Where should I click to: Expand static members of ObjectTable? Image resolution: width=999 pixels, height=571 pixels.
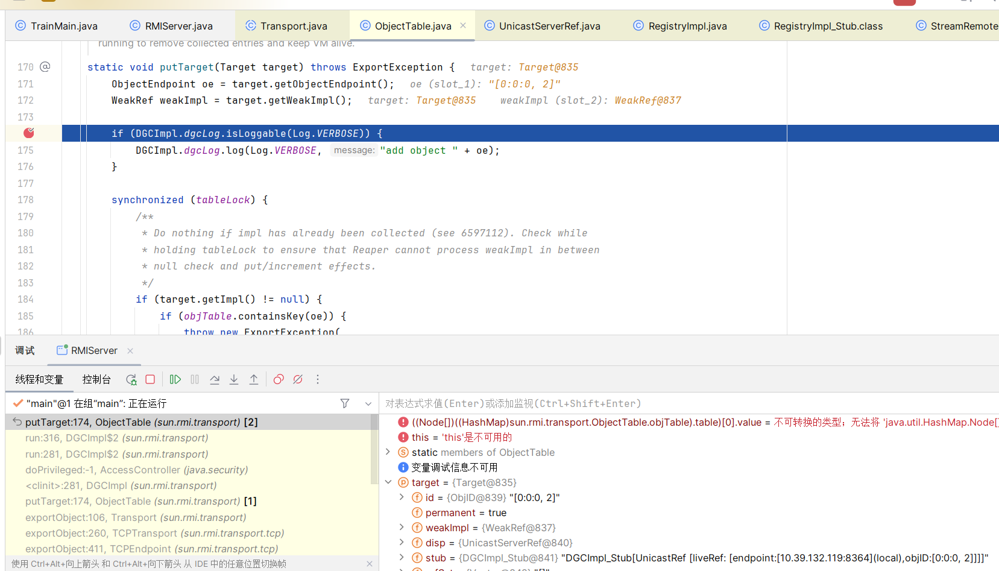click(x=388, y=452)
